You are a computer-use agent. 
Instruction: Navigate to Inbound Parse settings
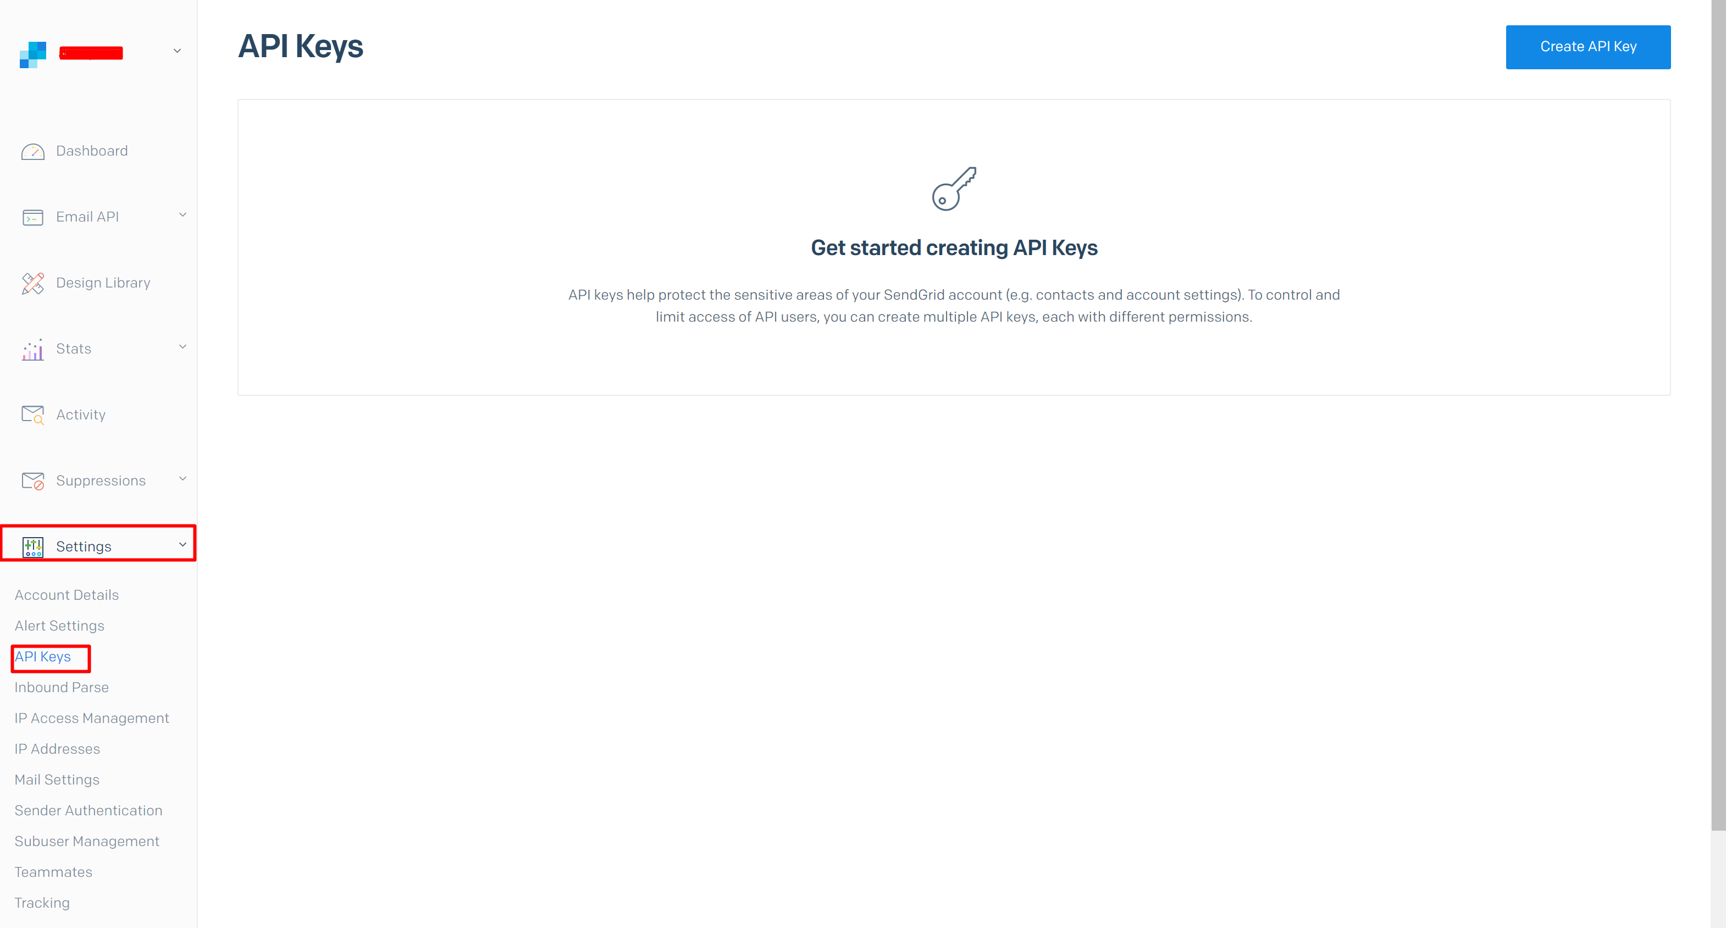(60, 687)
